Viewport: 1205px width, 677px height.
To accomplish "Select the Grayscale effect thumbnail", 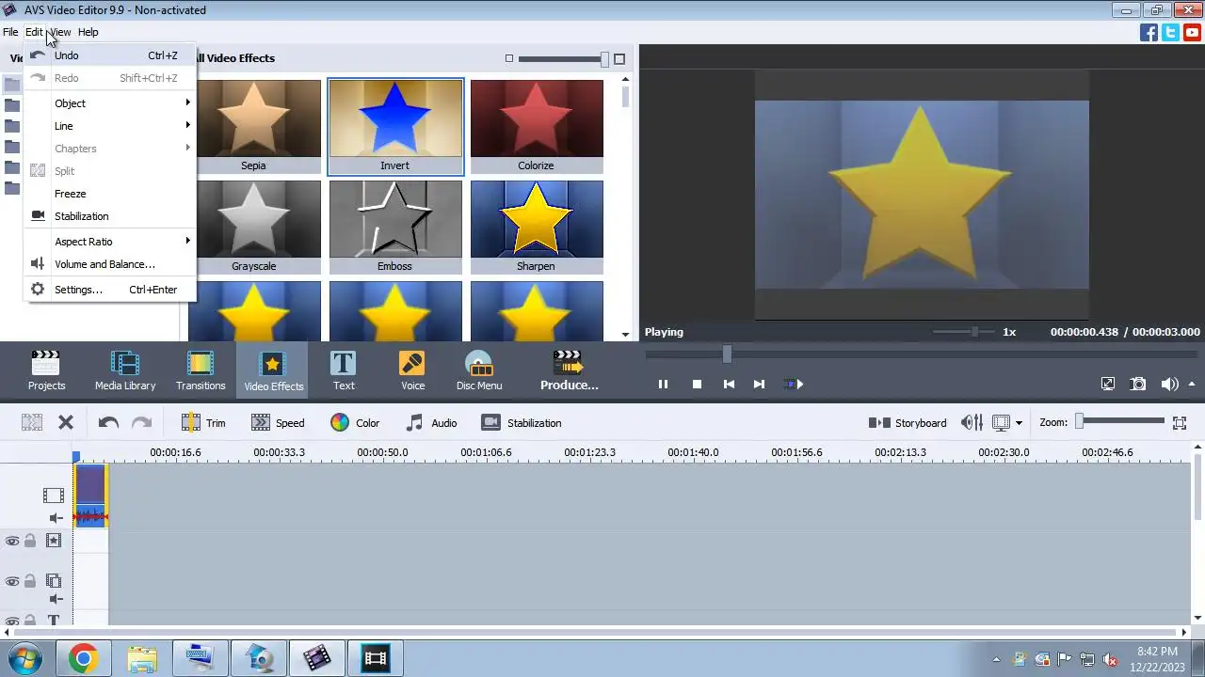I will click(x=254, y=228).
